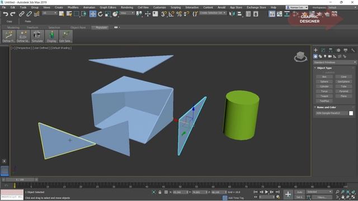Activate the Select and Rotate tool
358x201 pixels.
pyautogui.click(x=100, y=14)
